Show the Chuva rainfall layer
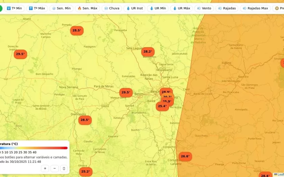This screenshot has width=284, height=177. pos(112,8)
